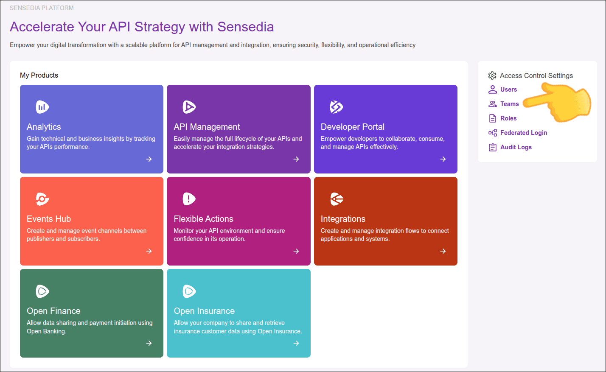The image size is (606, 372).
Task: Click the Developer Portal logo icon
Action: click(x=336, y=107)
